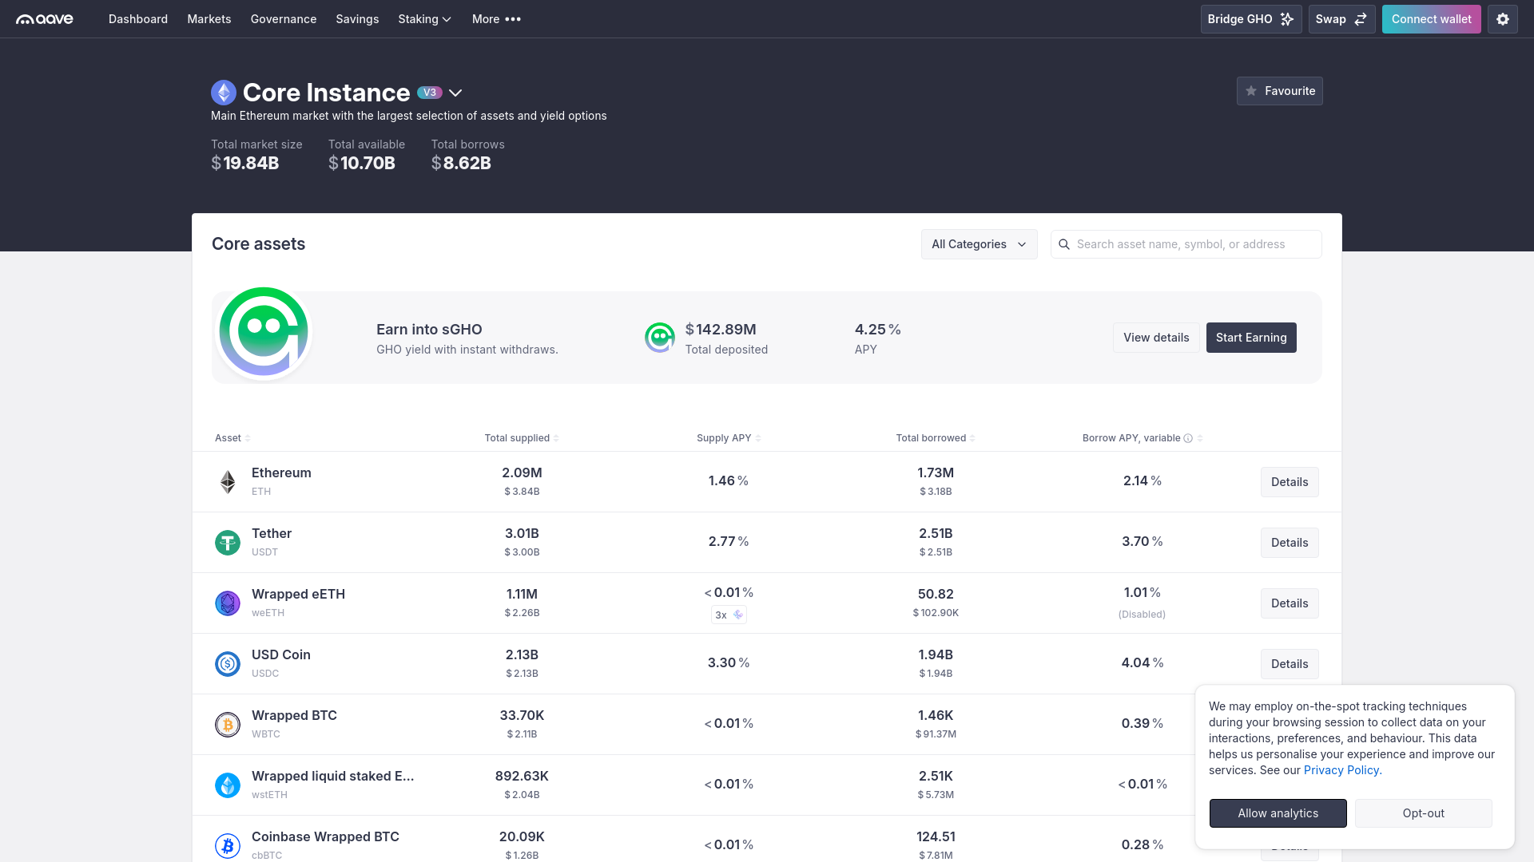
Task: Focus the asset search field
Action: [x=1186, y=244]
